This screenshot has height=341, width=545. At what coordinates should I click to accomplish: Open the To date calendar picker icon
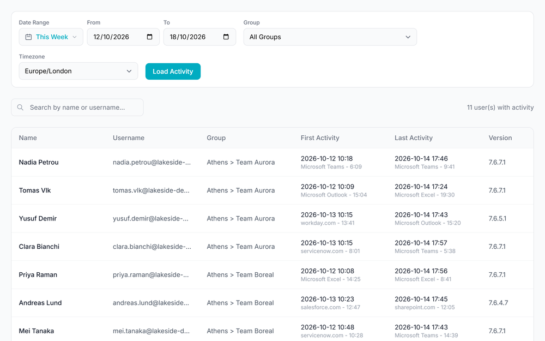[x=226, y=37]
